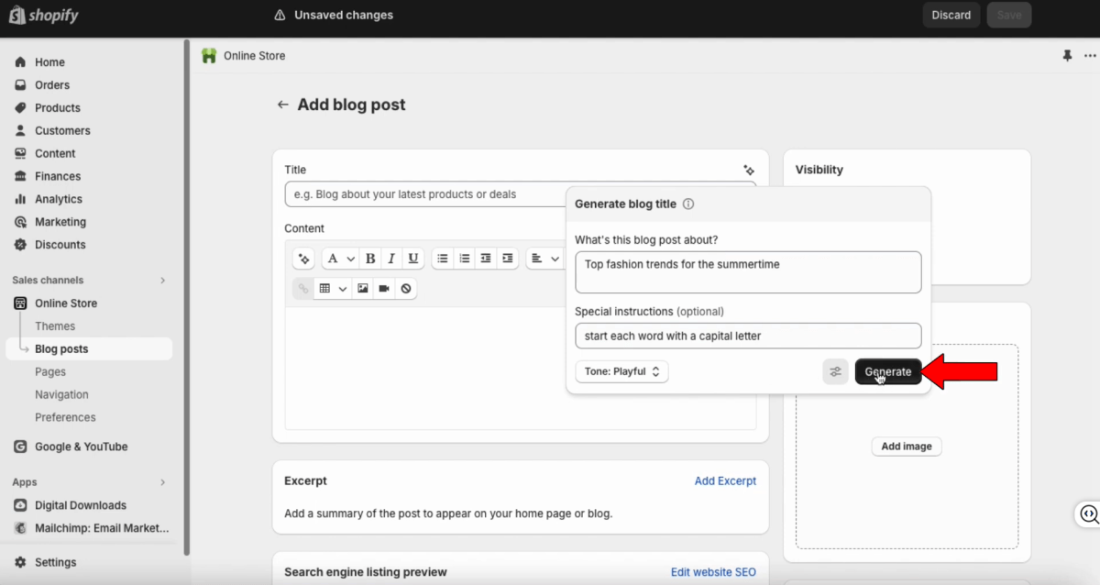Image resolution: width=1100 pixels, height=585 pixels.
Task: Open Preferences under Online Store
Action: coord(65,418)
